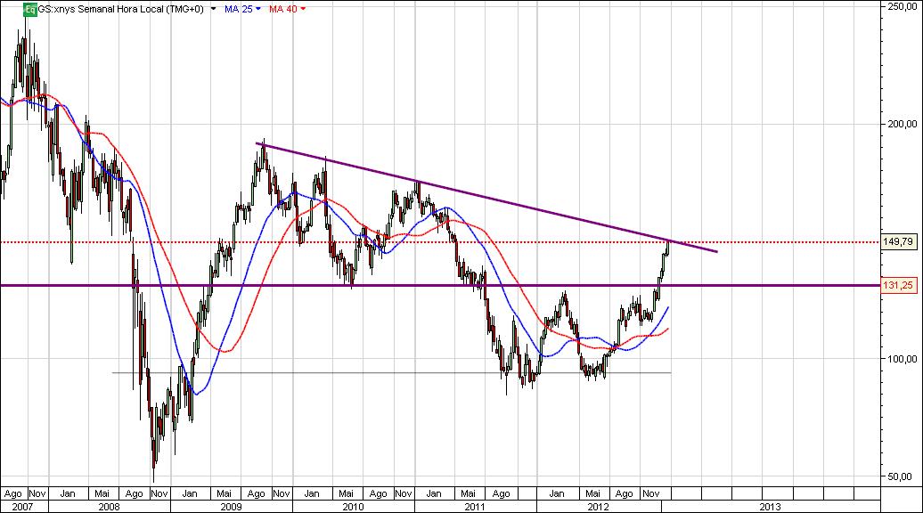923x513 pixels.
Task: Click the 250,00 price axis label
Action: click(x=902, y=6)
